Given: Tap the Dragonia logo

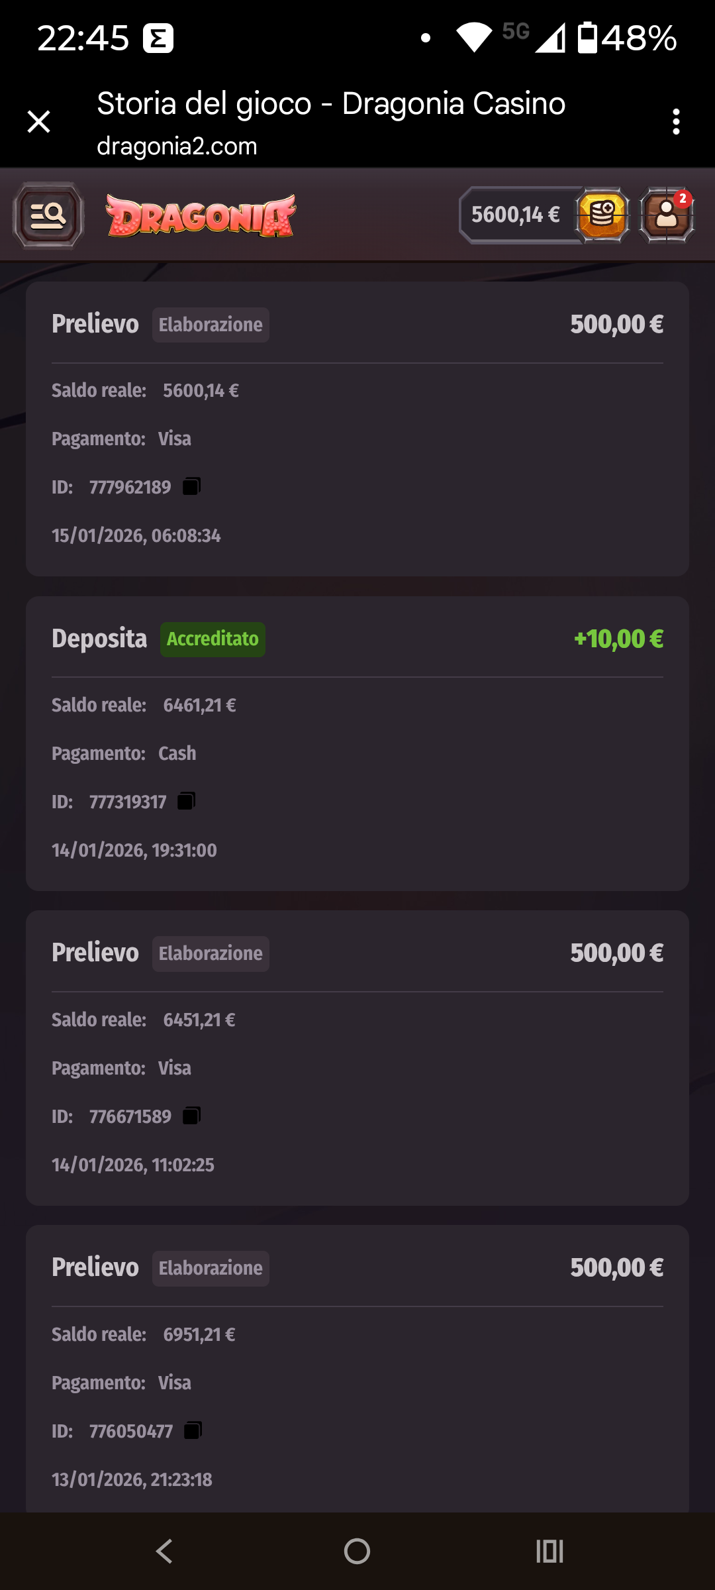Looking at the screenshot, I should [201, 215].
